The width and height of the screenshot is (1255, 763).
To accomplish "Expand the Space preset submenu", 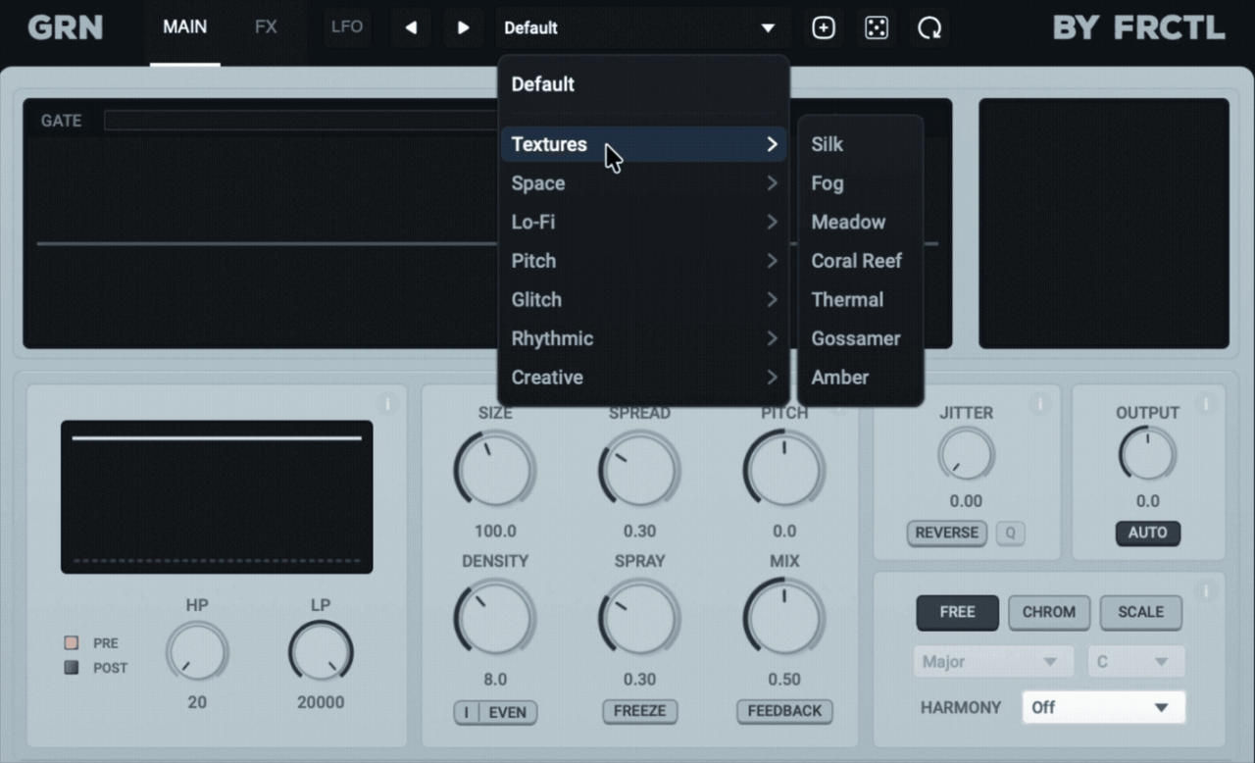I will tap(644, 183).
